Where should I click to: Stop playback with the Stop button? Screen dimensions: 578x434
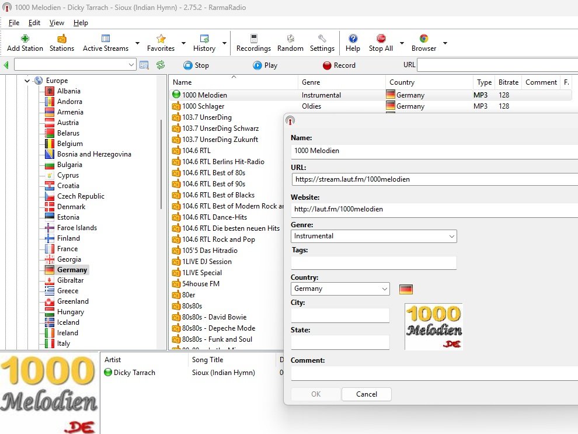(196, 65)
